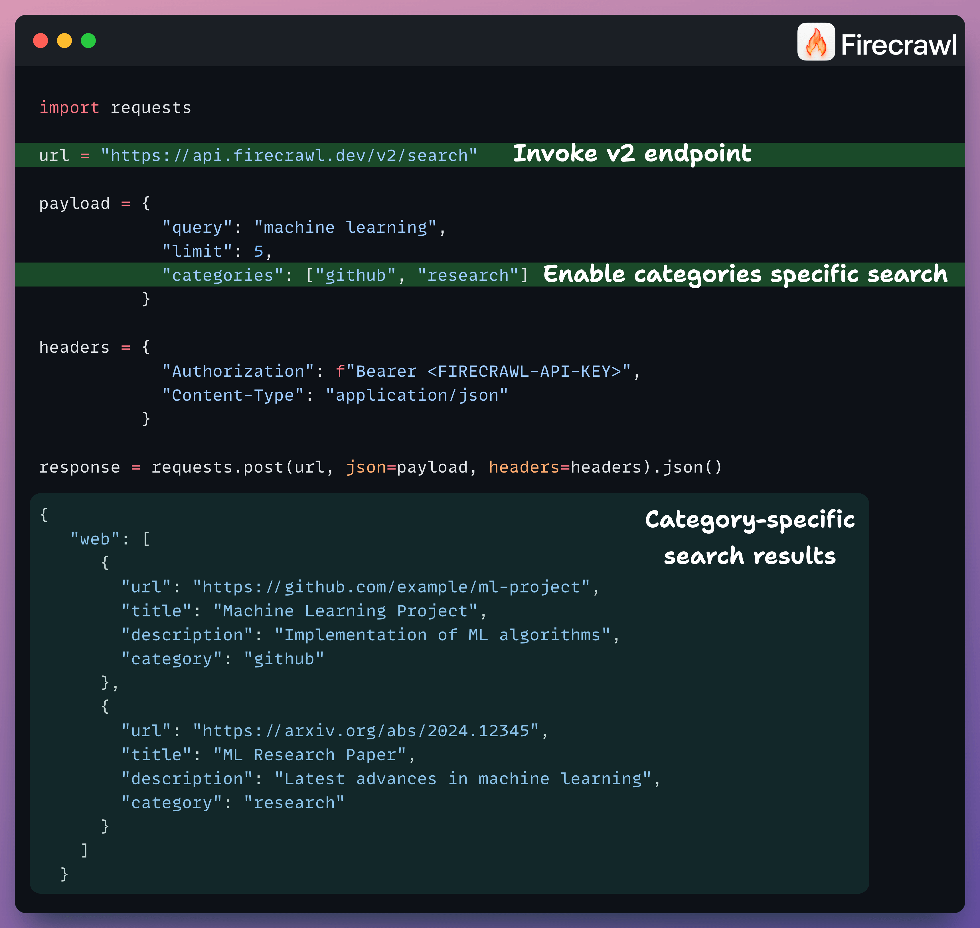The image size is (980, 928).
Task: Click the "Invoke v2 endpoint" annotation
Action: tap(632, 153)
